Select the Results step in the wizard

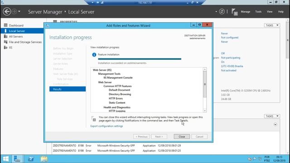point(68,89)
